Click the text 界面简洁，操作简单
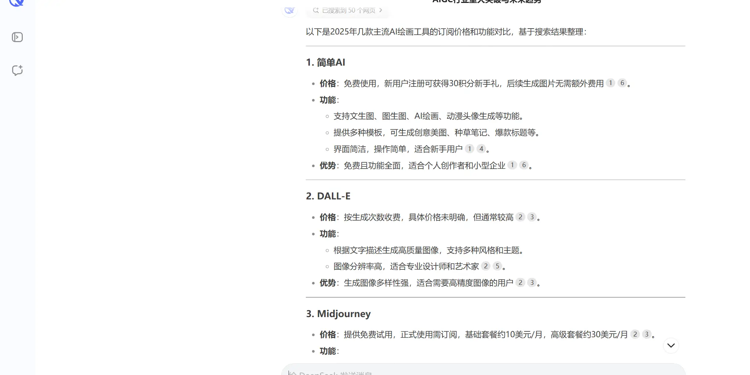This screenshot has width=750, height=375. 370,149
